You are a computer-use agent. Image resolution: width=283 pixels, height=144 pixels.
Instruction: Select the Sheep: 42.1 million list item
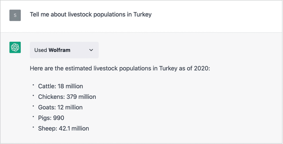(x=63, y=128)
